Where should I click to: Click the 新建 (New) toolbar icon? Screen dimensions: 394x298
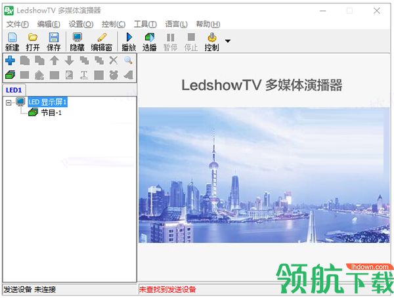pos(12,42)
